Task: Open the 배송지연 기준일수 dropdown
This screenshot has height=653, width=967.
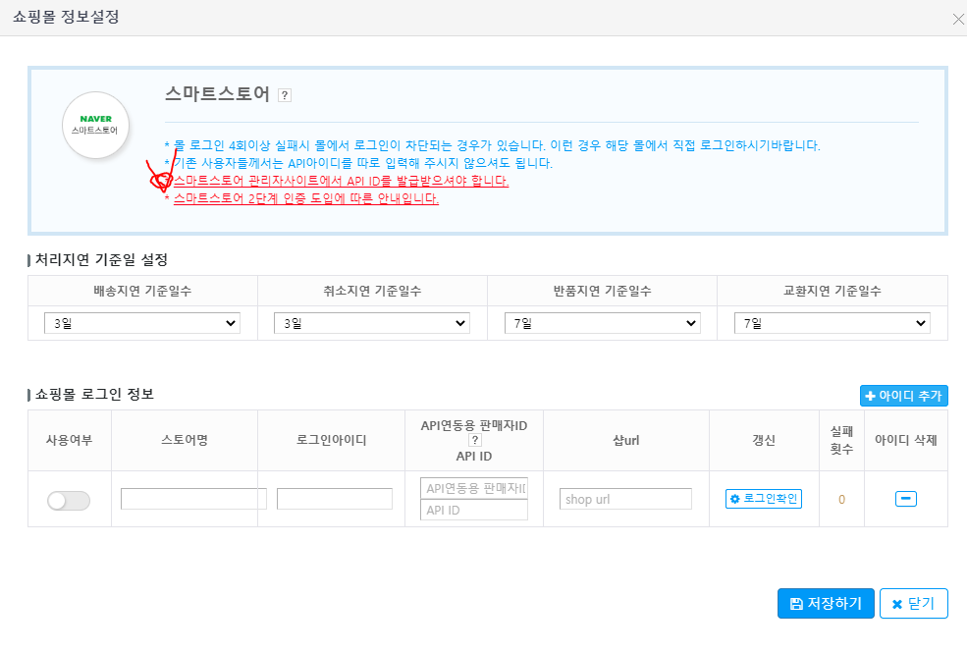Action: click(x=141, y=323)
